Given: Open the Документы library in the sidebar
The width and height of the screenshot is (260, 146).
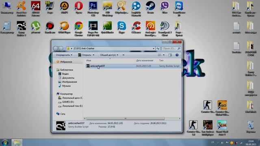Looking at the screenshot, I should pyautogui.click(x=68, y=78).
